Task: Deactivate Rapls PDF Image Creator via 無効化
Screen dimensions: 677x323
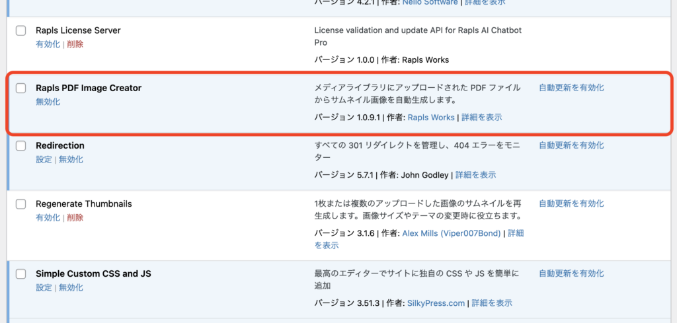Action: (x=48, y=102)
